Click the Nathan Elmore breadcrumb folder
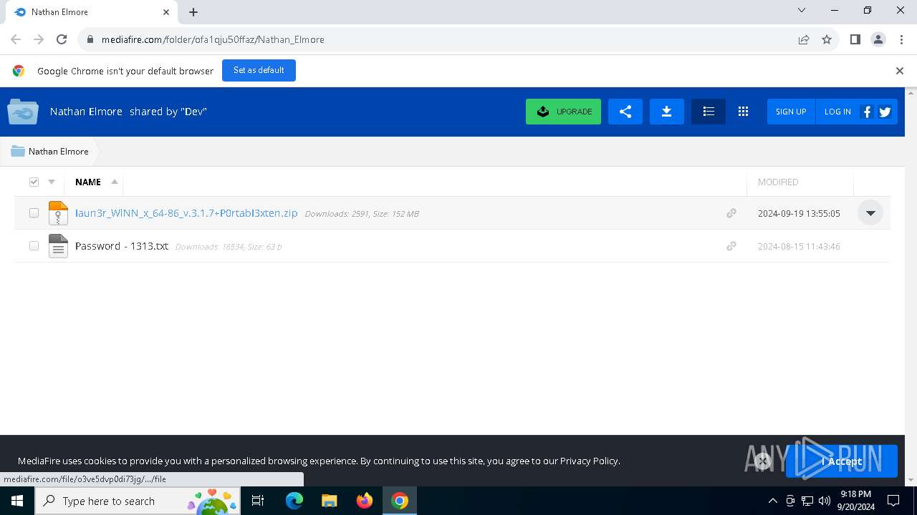This screenshot has width=917, height=515. coord(50,152)
